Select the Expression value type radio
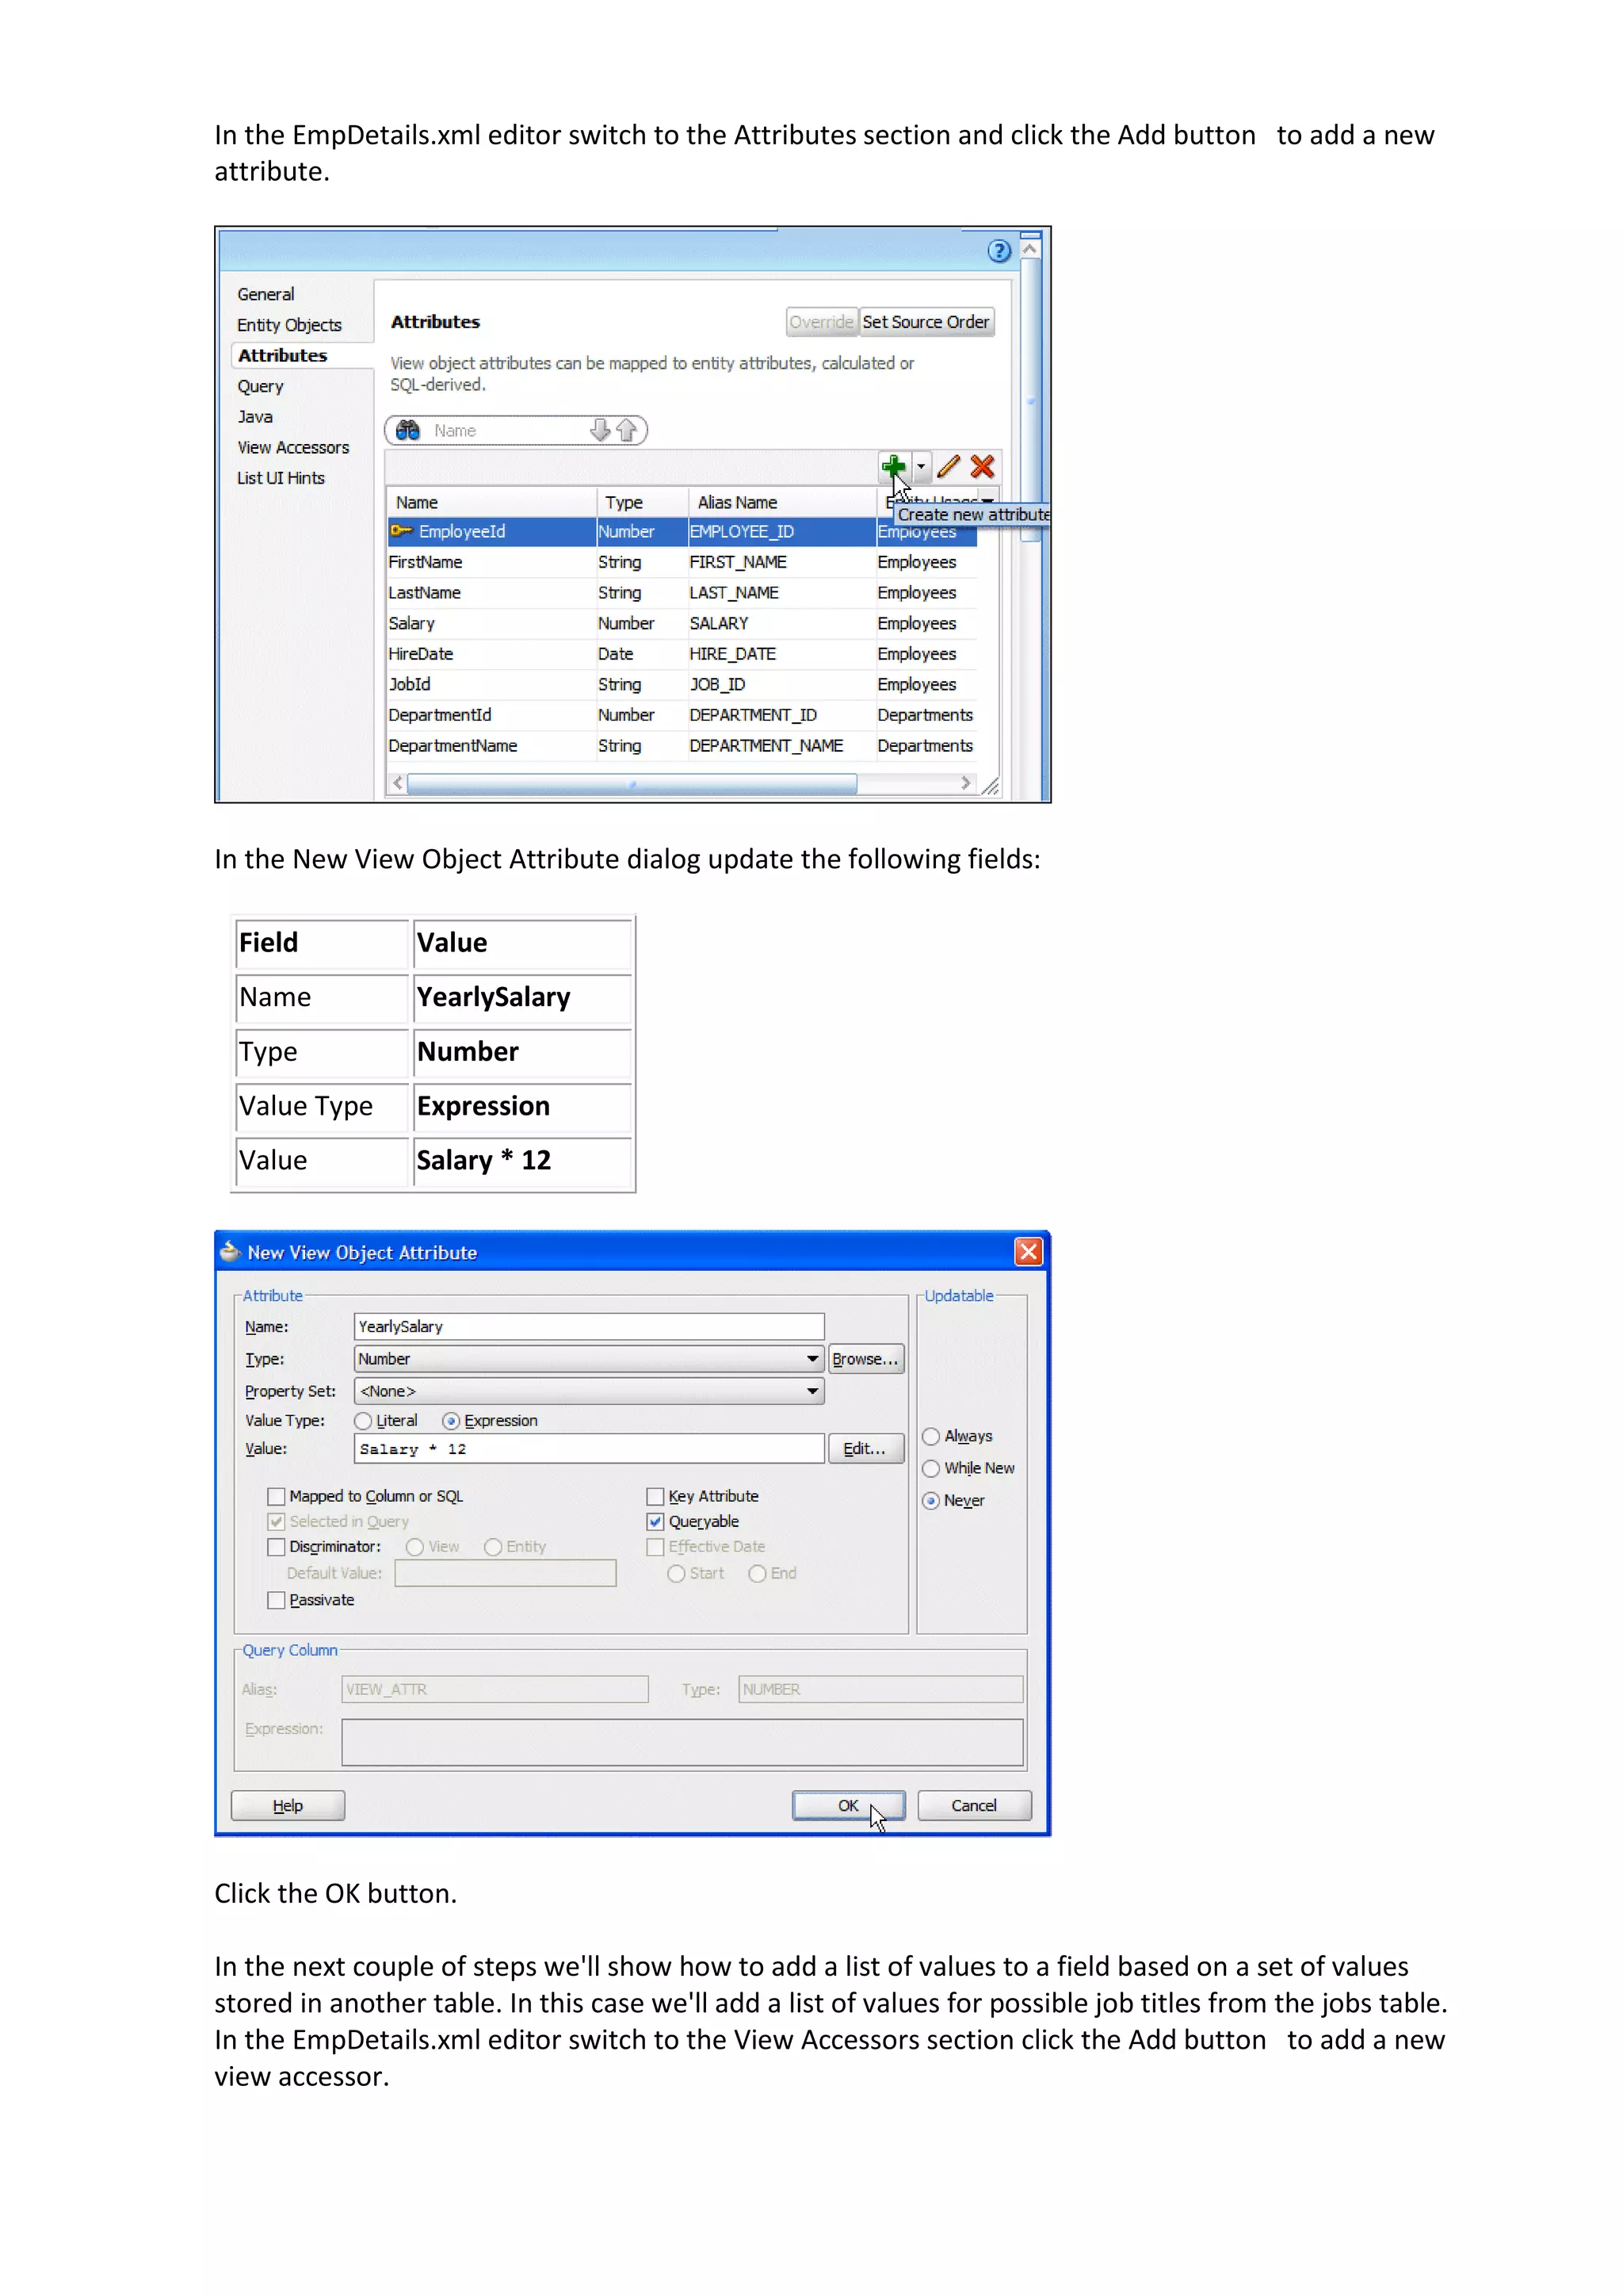 coord(452,1421)
